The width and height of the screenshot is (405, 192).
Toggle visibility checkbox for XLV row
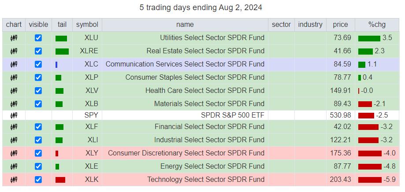pos(38,91)
